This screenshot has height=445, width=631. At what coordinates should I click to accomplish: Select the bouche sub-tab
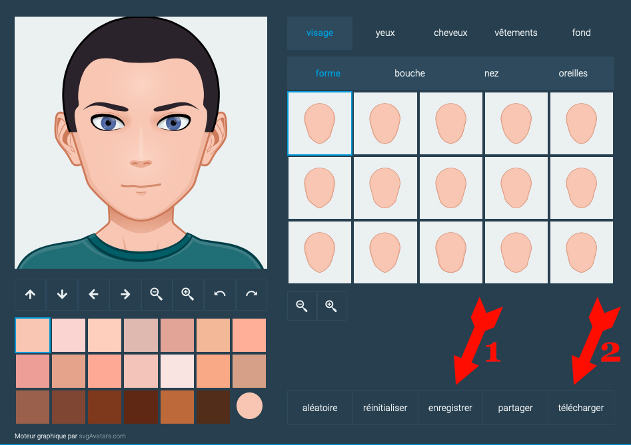coord(410,73)
